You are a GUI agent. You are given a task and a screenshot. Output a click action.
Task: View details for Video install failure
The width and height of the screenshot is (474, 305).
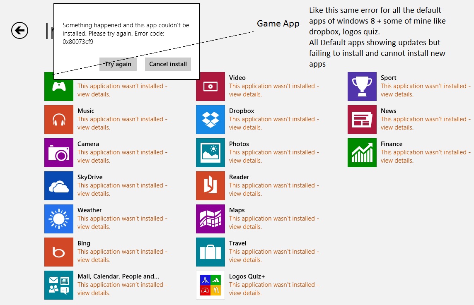point(274,90)
